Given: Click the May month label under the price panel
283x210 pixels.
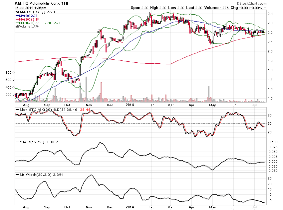Looking at the screenshot, I should 212,105.
